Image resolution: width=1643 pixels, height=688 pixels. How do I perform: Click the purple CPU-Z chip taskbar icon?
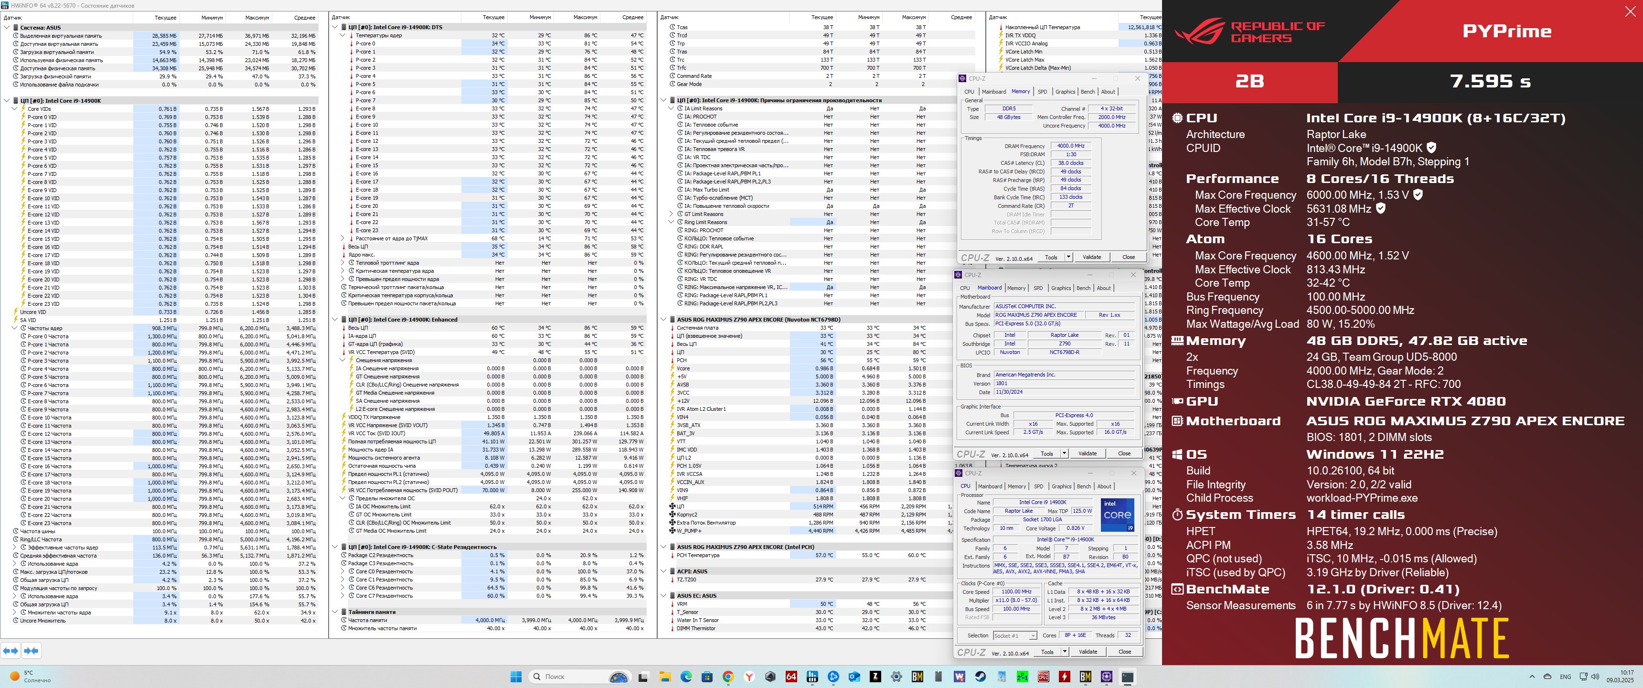click(x=1106, y=677)
